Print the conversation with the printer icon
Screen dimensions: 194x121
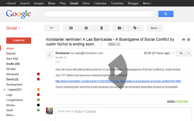click(x=184, y=40)
